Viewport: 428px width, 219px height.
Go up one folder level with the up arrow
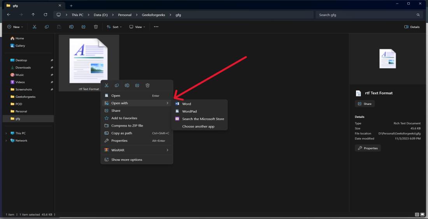tap(33, 15)
